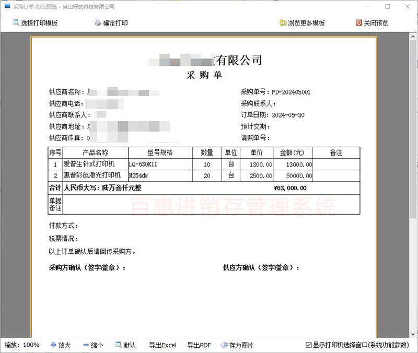Click the scrollbar down arrow

(413, 334)
